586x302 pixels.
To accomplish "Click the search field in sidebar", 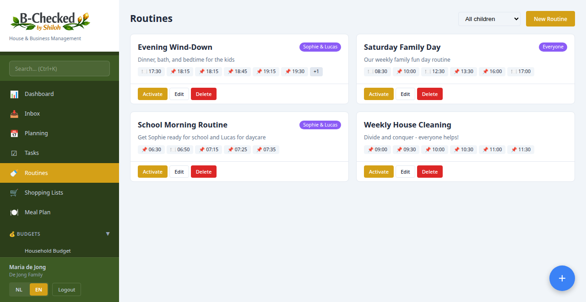I will tap(59, 68).
